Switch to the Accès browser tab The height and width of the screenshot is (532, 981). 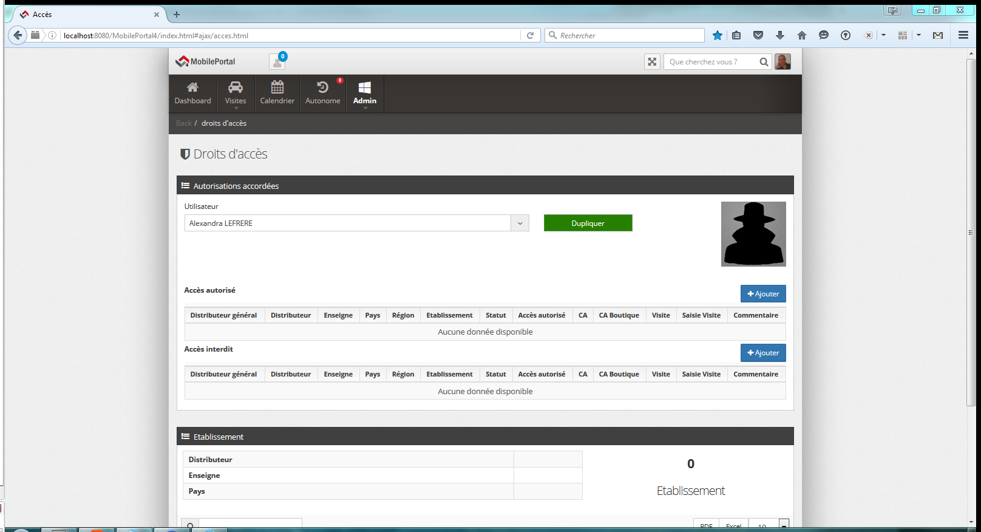pos(85,15)
